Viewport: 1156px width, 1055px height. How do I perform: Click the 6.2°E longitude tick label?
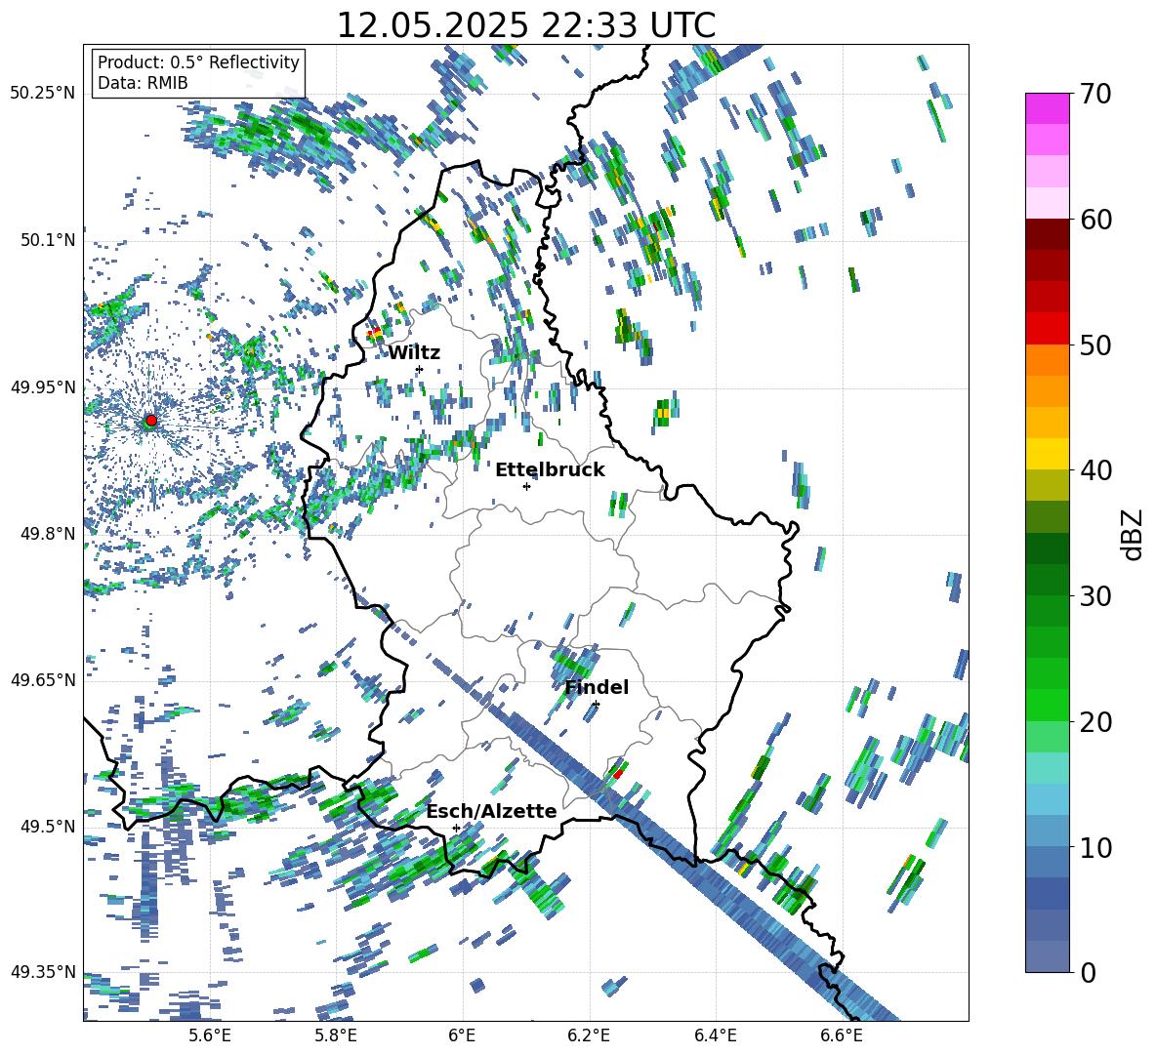point(589,1035)
